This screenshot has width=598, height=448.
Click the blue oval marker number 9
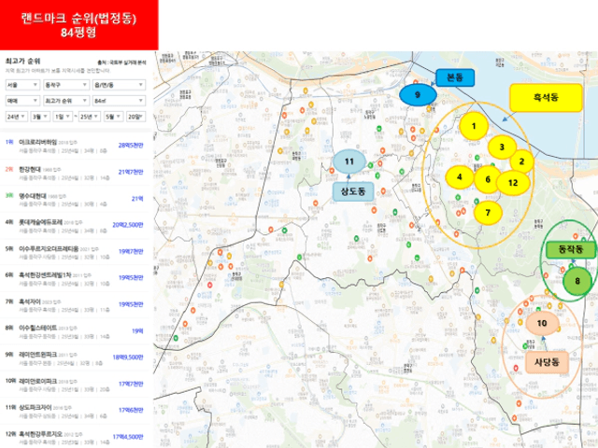point(418,95)
